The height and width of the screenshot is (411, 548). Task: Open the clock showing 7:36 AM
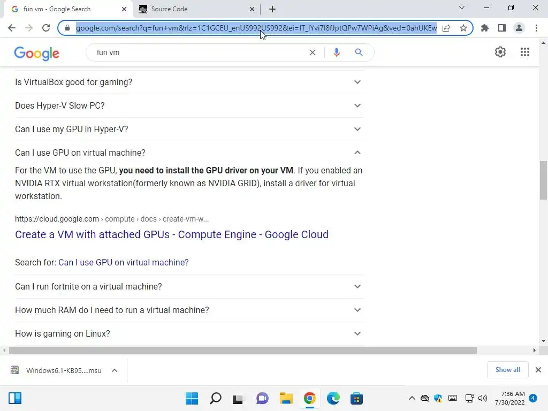click(x=510, y=398)
